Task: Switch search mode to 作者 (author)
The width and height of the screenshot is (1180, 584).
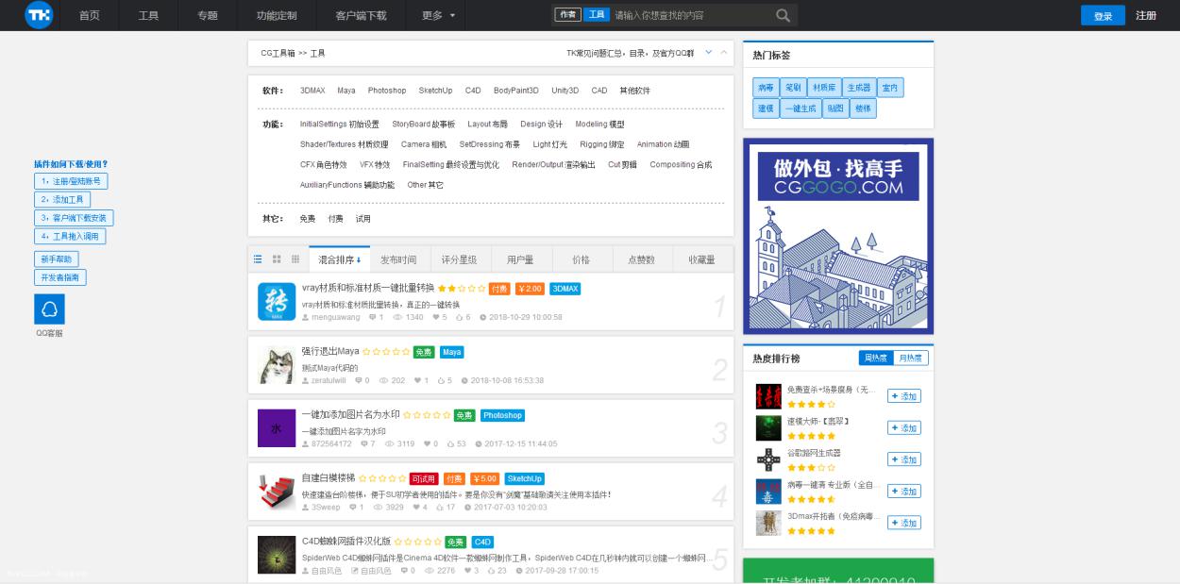Action: [x=569, y=15]
